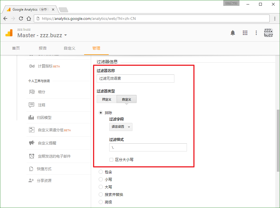Switch to the 首页 tab
The image size is (280, 208).
coord(16,48)
